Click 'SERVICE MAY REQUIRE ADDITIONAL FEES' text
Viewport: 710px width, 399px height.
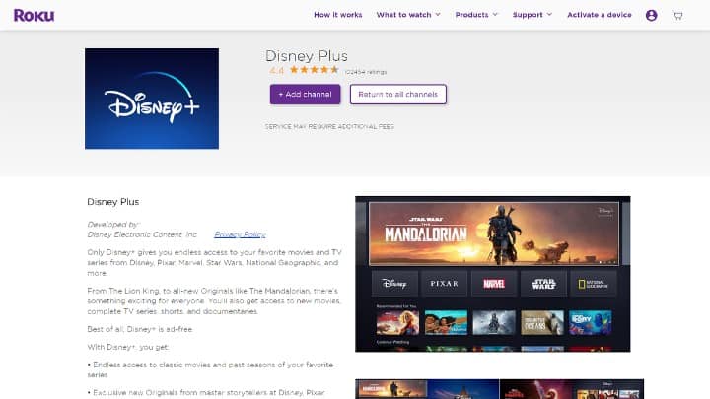click(329, 127)
